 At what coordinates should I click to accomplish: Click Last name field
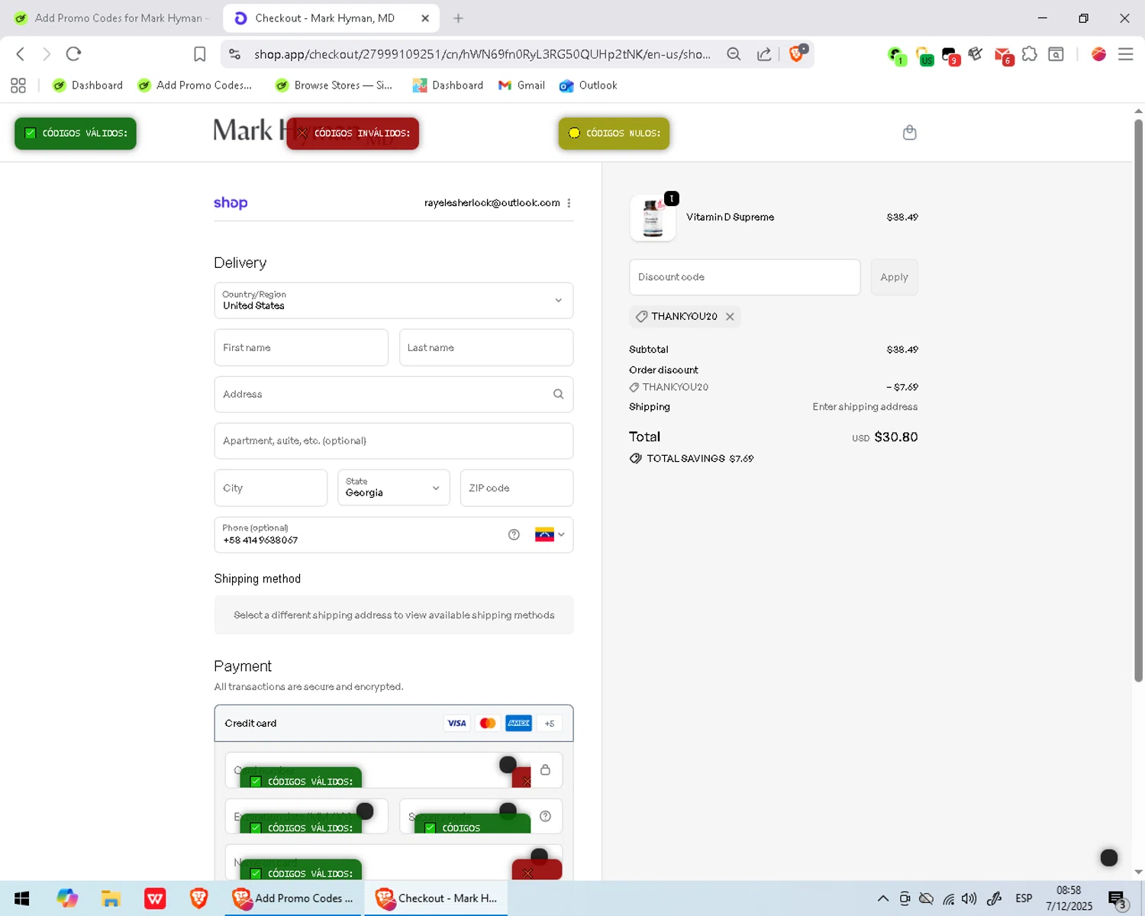486,348
